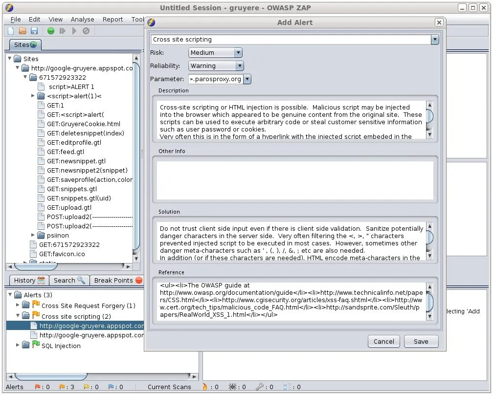
Task: Click the Save Session disk icon
Action: pos(34,31)
